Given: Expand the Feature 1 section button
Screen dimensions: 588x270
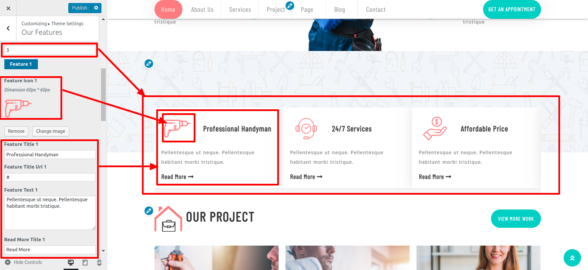Looking at the screenshot, I should pos(21,64).
